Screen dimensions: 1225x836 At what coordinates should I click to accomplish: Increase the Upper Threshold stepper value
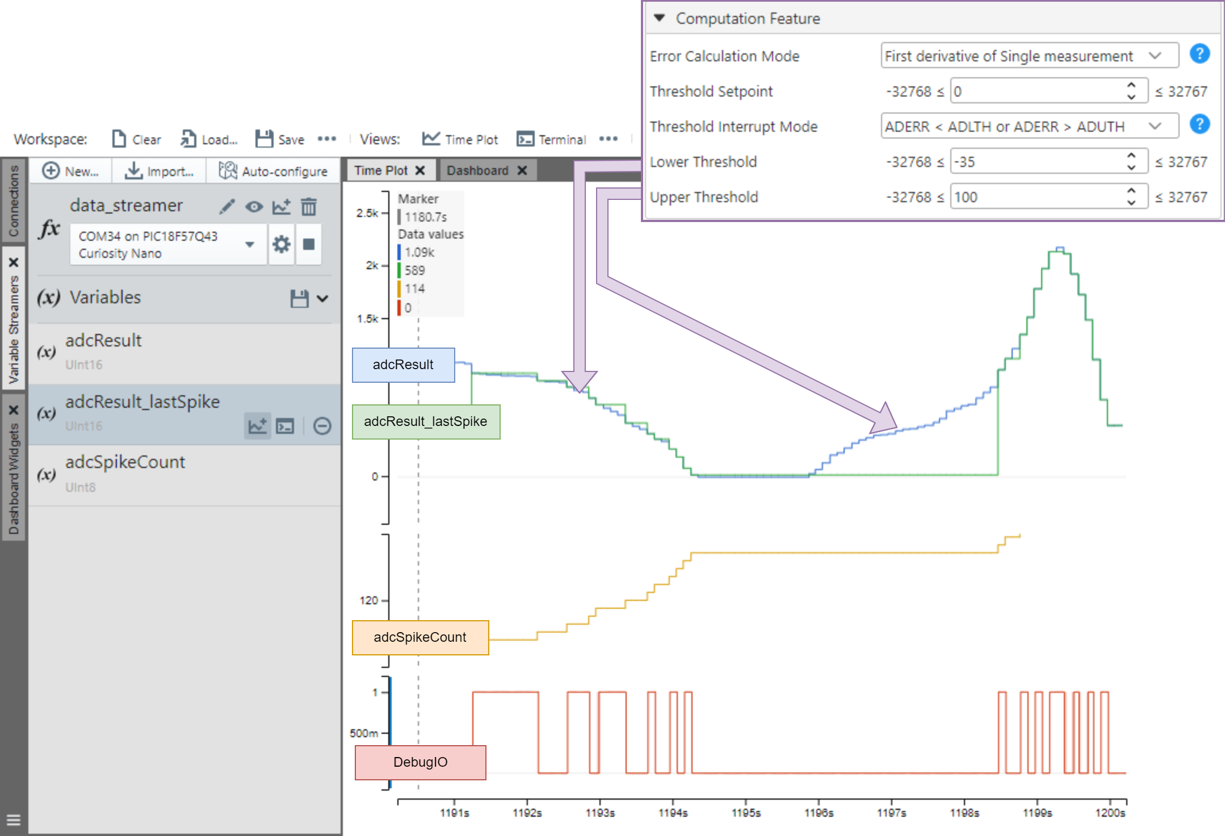pos(1131,191)
